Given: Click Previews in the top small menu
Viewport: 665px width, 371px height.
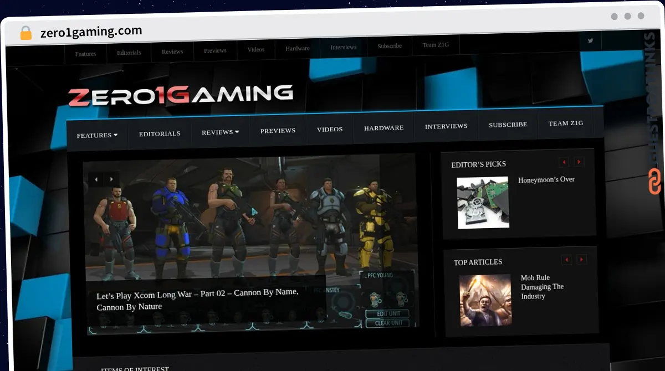Looking at the screenshot, I should pyautogui.click(x=215, y=50).
